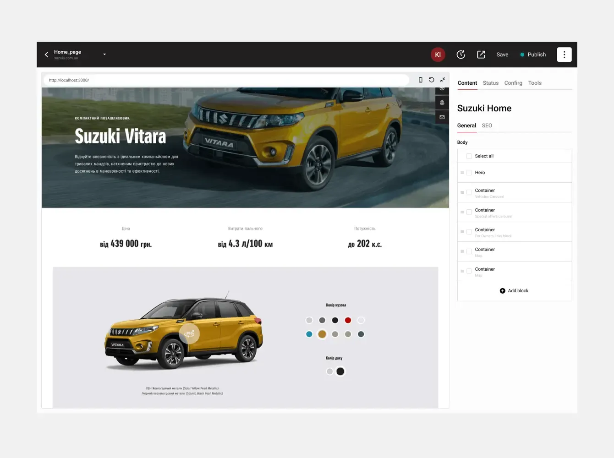Image resolution: width=614 pixels, height=458 pixels.
Task: Select the black roof color swatch
Action: coord(340,371)
